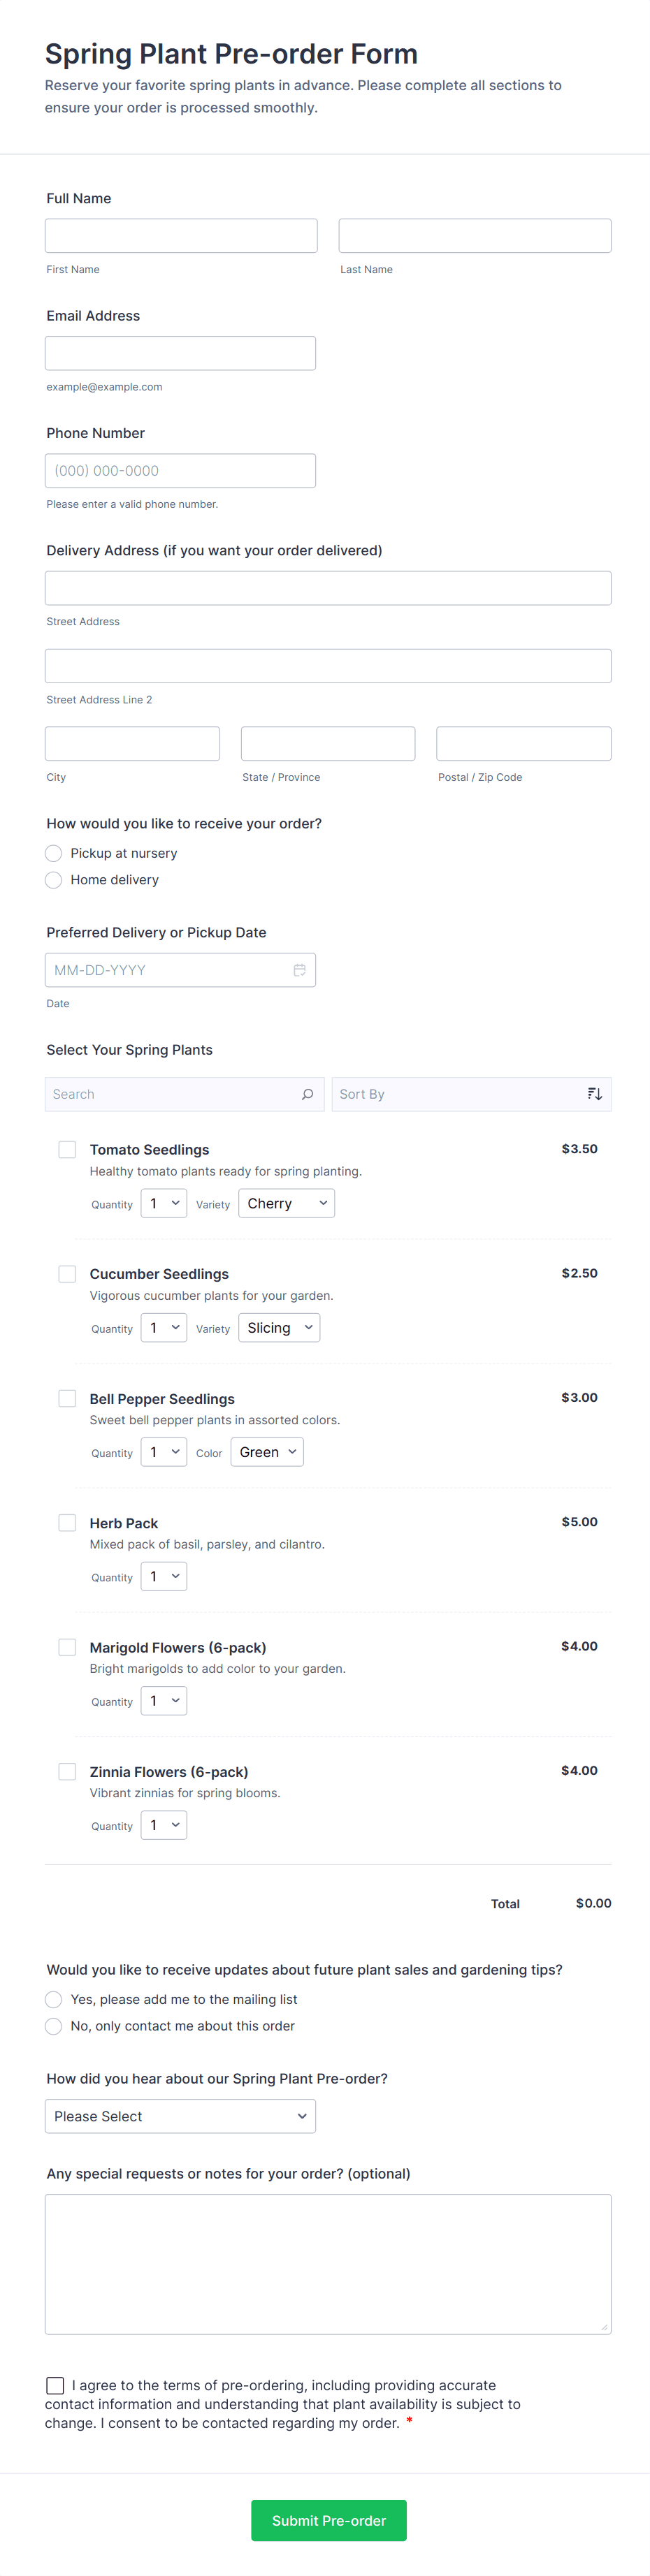
Task: Open Marigold Flowers Quantity dropdown
Action: point(164,1701)
